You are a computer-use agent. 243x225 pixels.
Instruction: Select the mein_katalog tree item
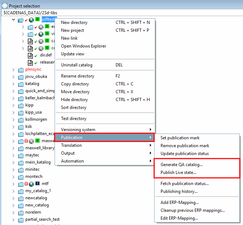point(38,162)
